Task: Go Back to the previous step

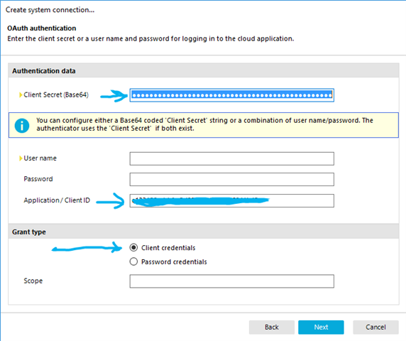Action: tap(272, 328)
